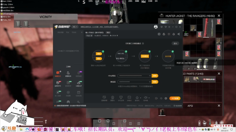Toggle preview eye icon in bottom bar
Viewport: 236px width, 132px height.
pos(161,98)
